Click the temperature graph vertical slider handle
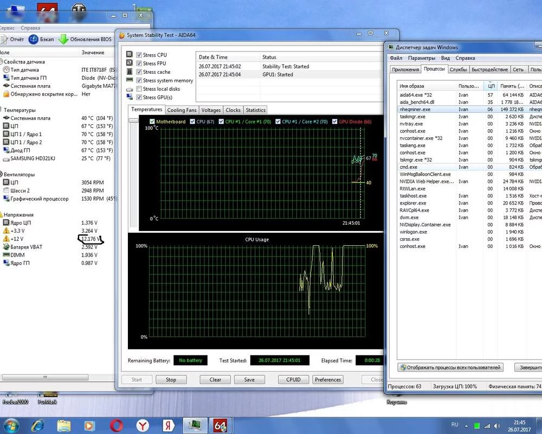The image size is (542, 434). [x=132, y=120]
